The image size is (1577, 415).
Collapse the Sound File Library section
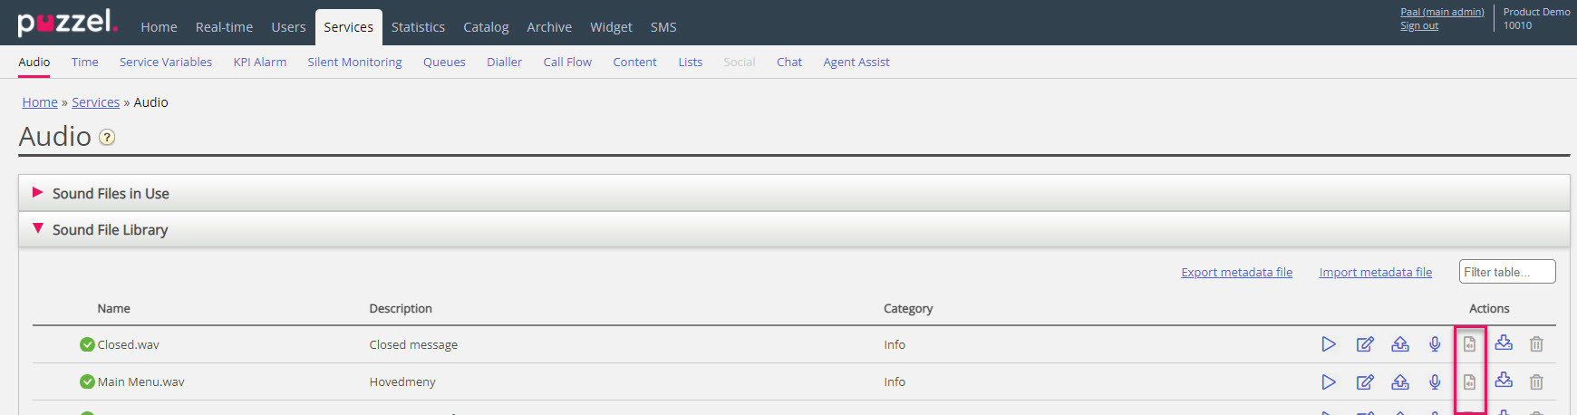(110, 230)
